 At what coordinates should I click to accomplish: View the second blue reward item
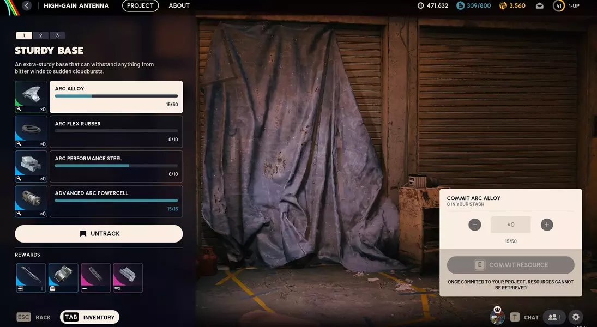pos(63,278)
